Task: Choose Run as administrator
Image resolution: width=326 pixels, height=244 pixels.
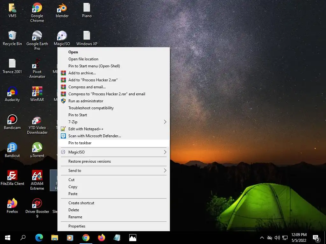Action: pos(114,101)
